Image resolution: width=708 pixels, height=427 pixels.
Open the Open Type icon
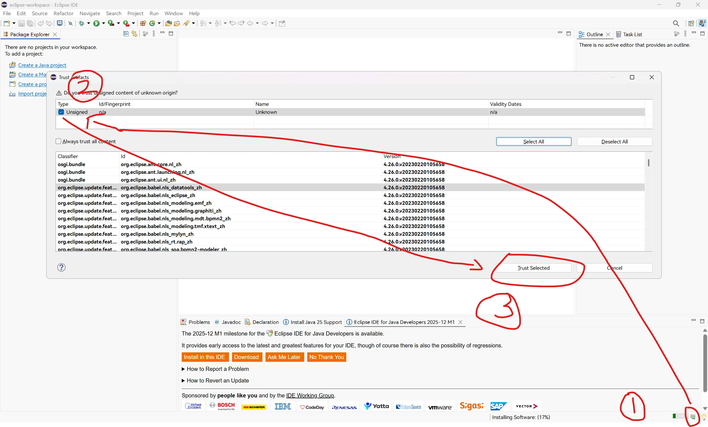(169, 23)
